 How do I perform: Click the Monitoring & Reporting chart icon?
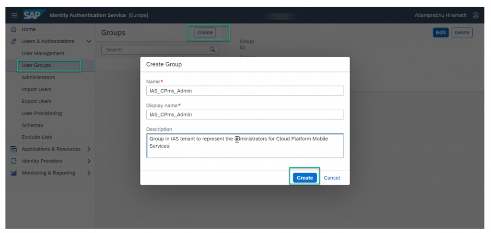13,173
